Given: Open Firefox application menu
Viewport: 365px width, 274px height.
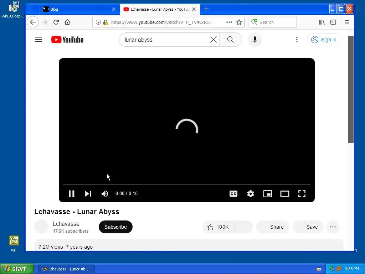Looking at the screenshot, I should click(347, 22).
